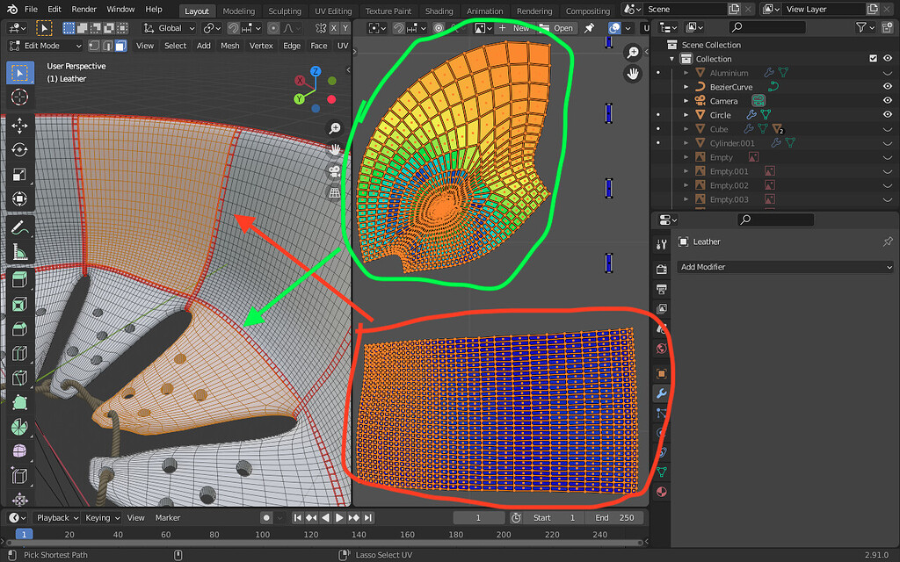This screenshot has width=900, height=562.
Task: Jump to end frame playback button
Action: (x=368, y=518)
